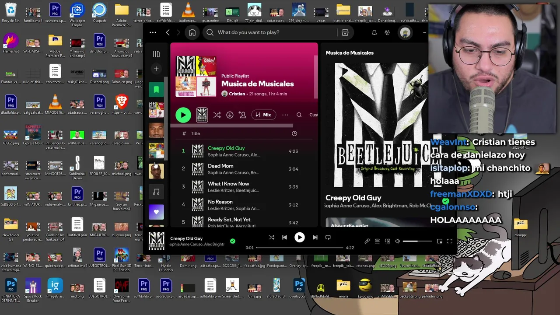This screenshot has width=560, height=315.
Task: Open Outpath desktop shortcut
Action: point(99,13)
